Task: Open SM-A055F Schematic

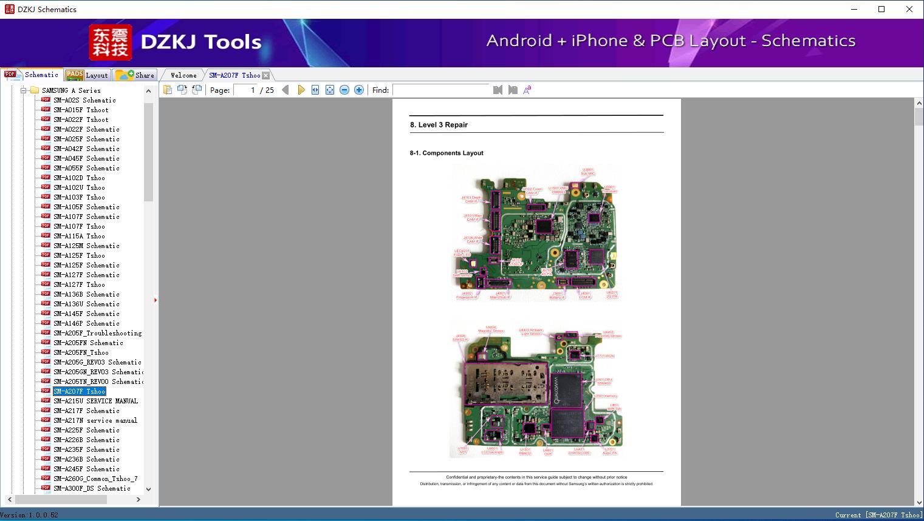Action: (86, 168)
